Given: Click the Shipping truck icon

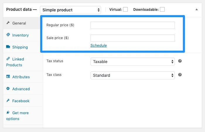Looking at the screenshot, I should 8,47.
